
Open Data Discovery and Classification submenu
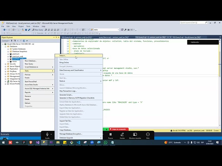point(79,70)
